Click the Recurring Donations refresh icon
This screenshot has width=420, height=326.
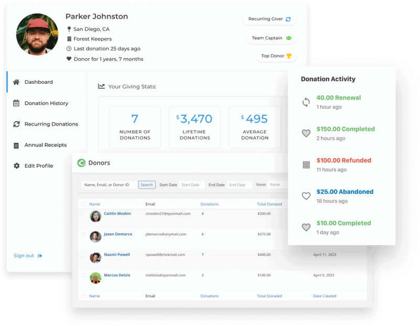[x=16, y=124]
